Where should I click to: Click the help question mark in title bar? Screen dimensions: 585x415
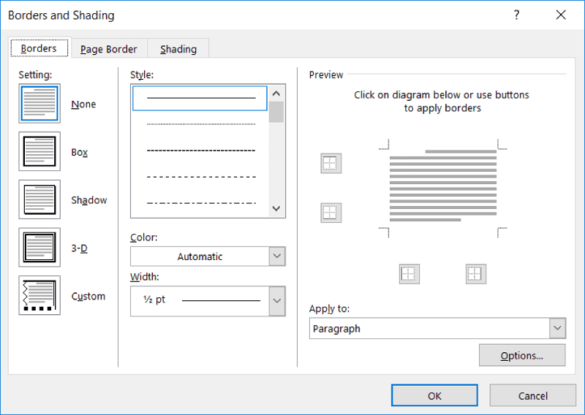(x=516, y=15)
